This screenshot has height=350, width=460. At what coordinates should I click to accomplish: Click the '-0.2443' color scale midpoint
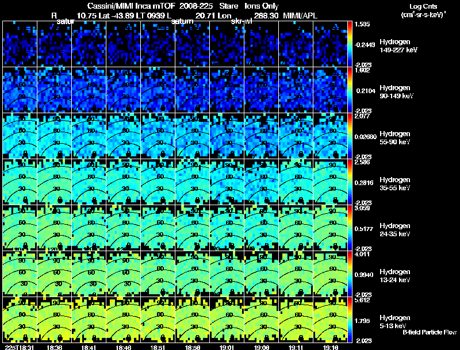pos(365,45)
